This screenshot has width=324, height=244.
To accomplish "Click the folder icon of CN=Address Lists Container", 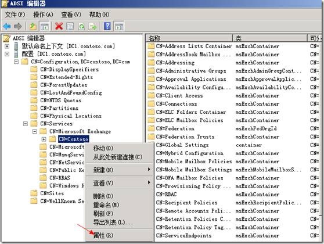I will (x=151, y=46).
